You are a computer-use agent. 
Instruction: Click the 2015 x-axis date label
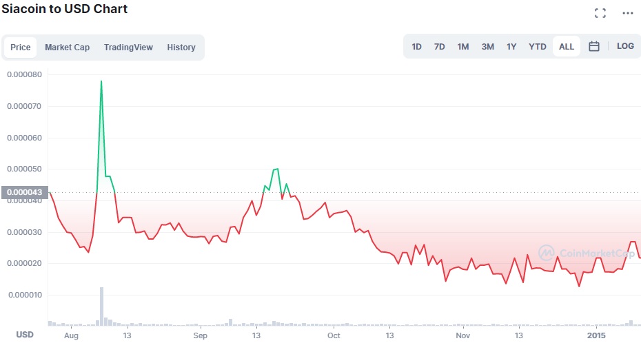click(596, 335)
